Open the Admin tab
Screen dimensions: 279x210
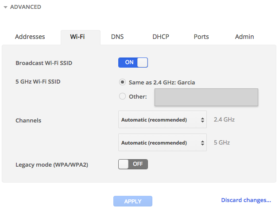[x=244, y=37]
